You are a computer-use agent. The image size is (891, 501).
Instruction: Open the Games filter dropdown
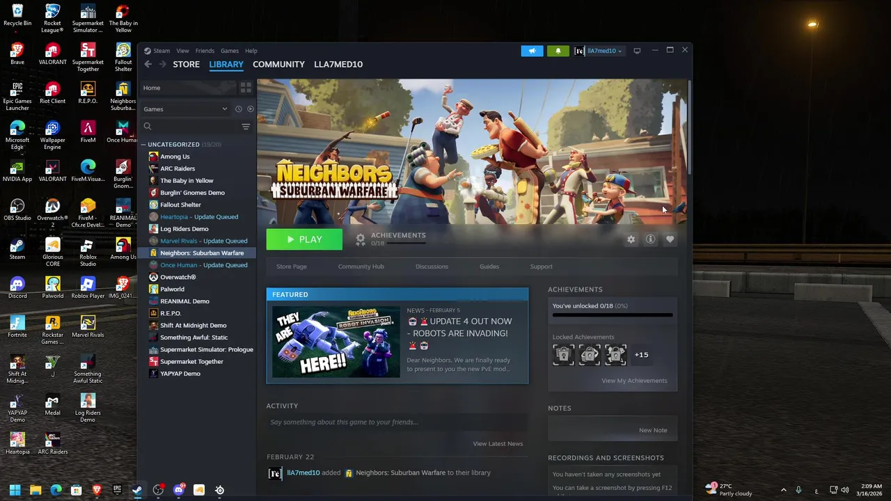(185, 109)
